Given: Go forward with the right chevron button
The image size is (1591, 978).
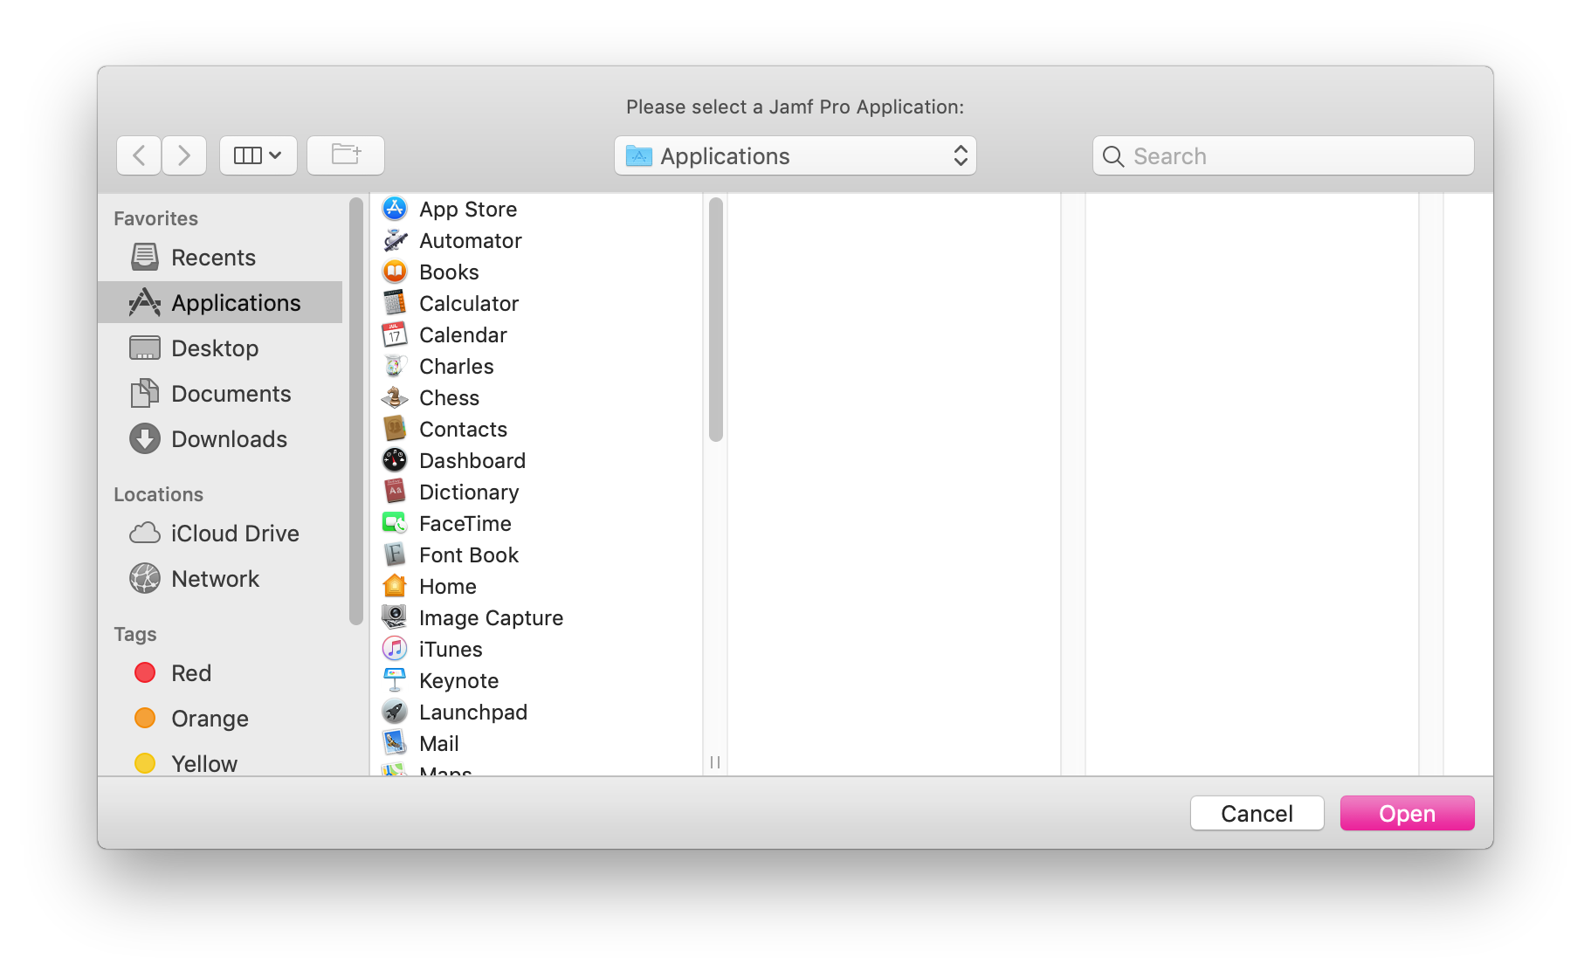Looking at the screenshot, I should pyautogui.click(x=184, y=155).
